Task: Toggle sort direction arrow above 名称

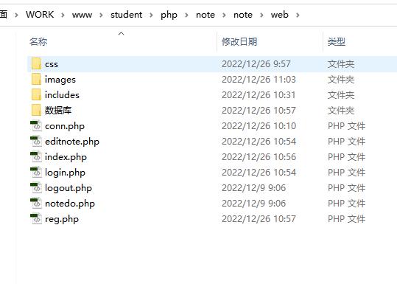Action: [x=122, y=33]
